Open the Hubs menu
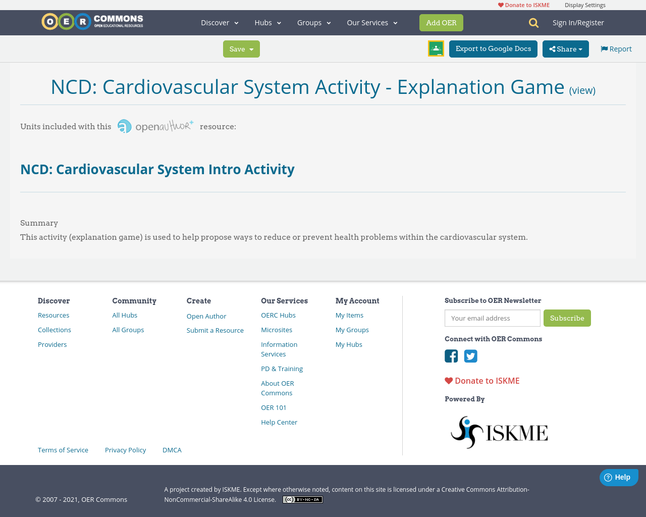The height and width of the screenshot is (517, 646). tap(267, 22)
